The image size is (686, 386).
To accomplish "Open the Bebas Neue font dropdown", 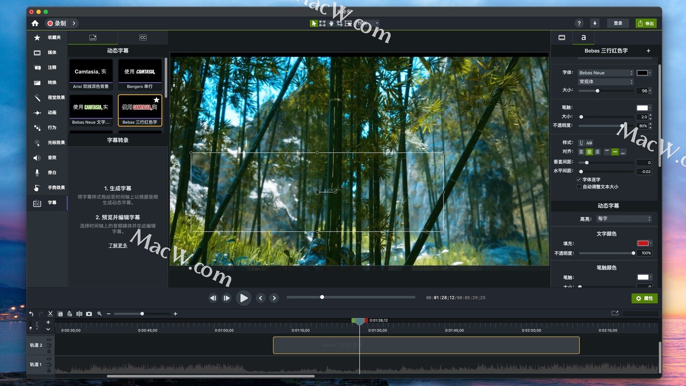I will (606, 73).
